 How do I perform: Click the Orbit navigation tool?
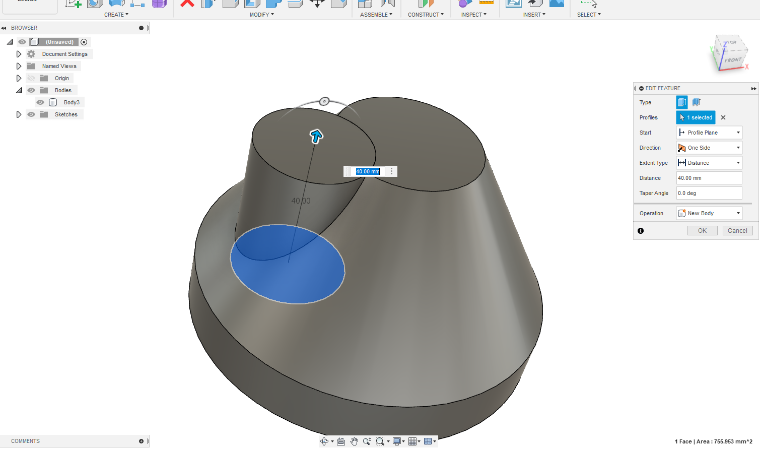324,441
